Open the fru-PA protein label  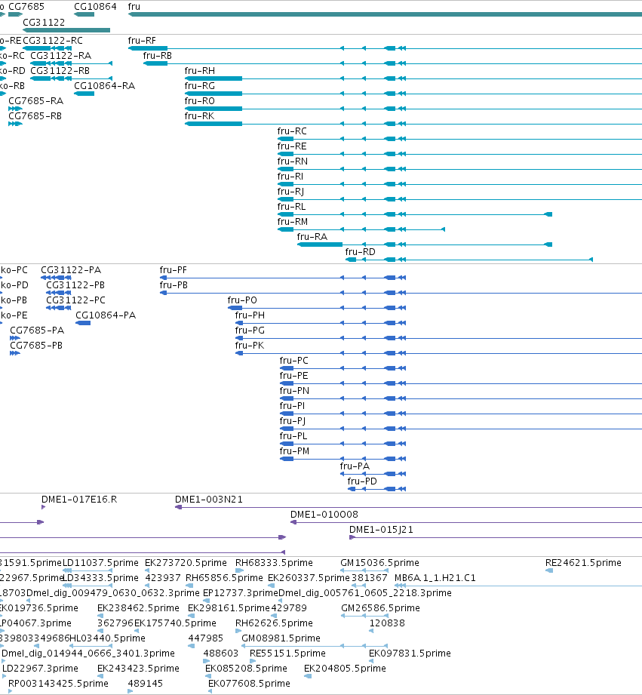click(x=355, y=466)
